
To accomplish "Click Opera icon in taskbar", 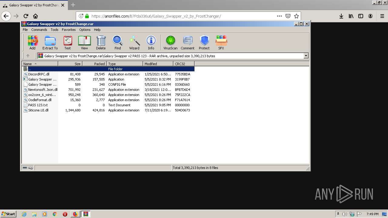I will (x=65, y=214).
